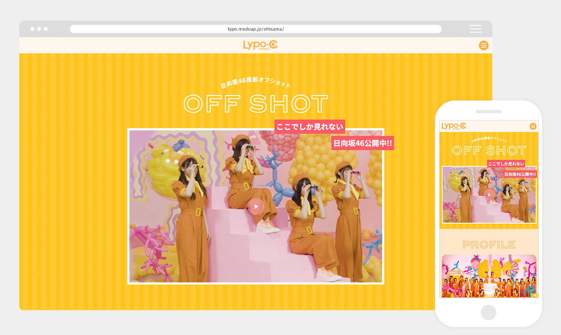Click the "日向坂46公開中!!" label on phone
Viewport: 561px width, 335px height.
pos(520,174)
